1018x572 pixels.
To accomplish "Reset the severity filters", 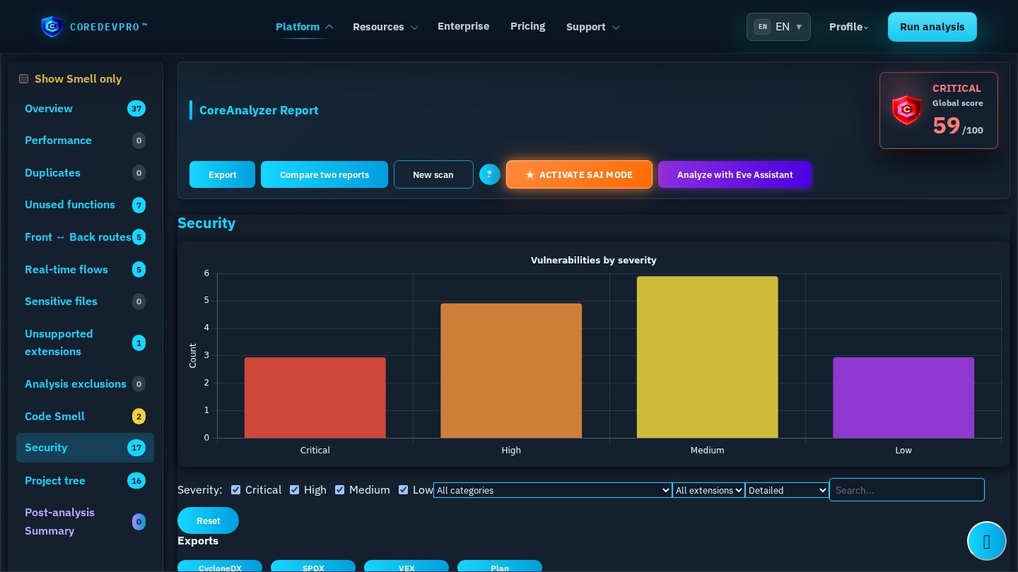I will pos(208,520).
